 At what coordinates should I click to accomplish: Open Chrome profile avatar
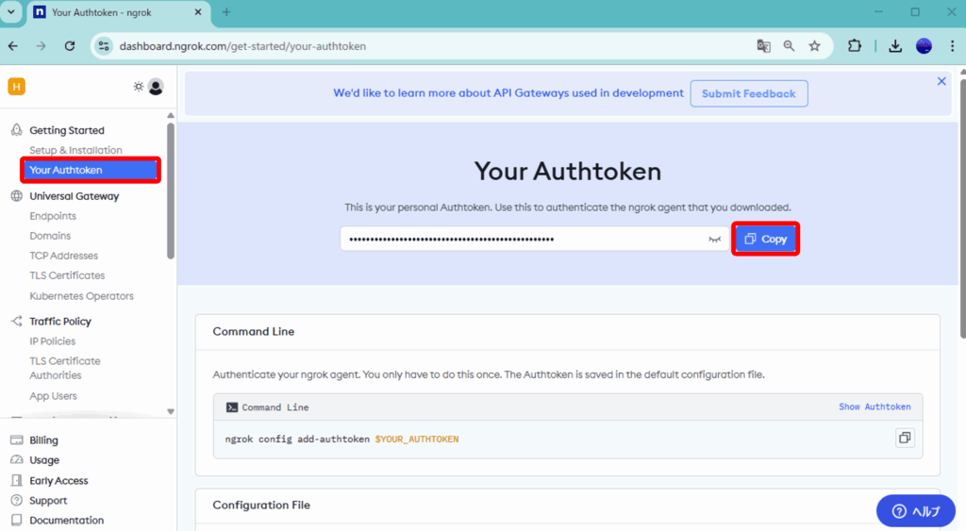tap(924, 46)
